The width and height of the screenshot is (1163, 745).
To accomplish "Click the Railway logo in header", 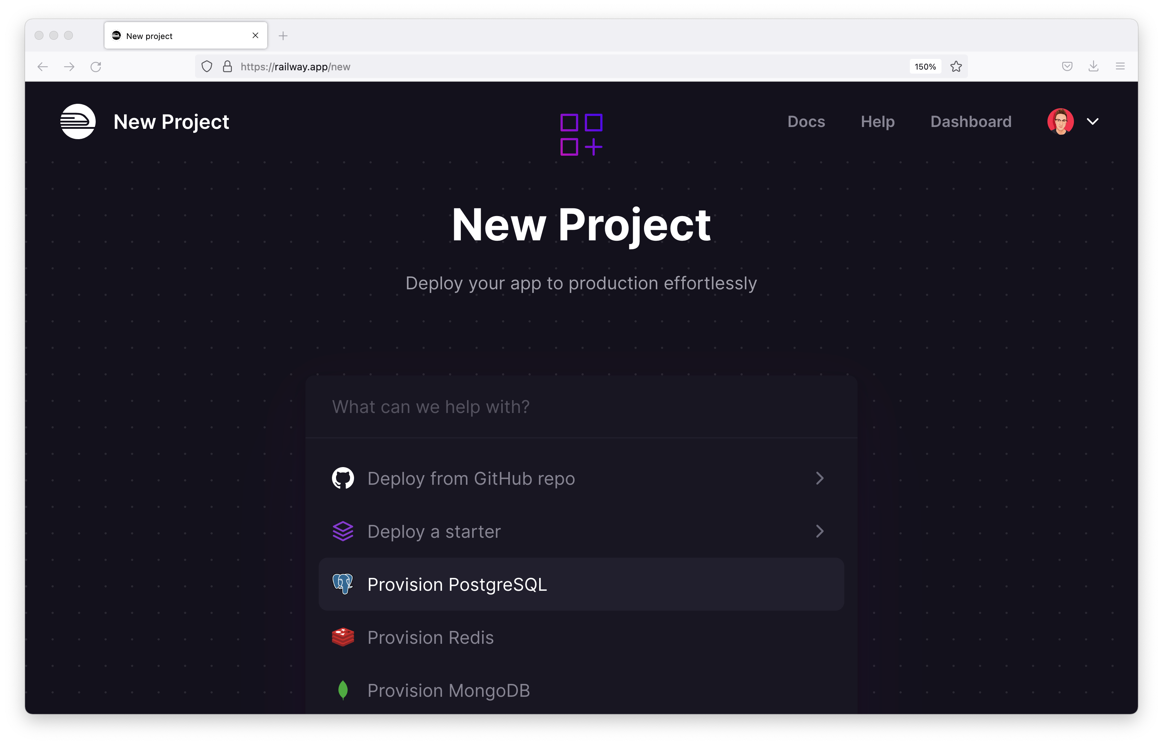I will pyautogui.click(x=77, y=121).
